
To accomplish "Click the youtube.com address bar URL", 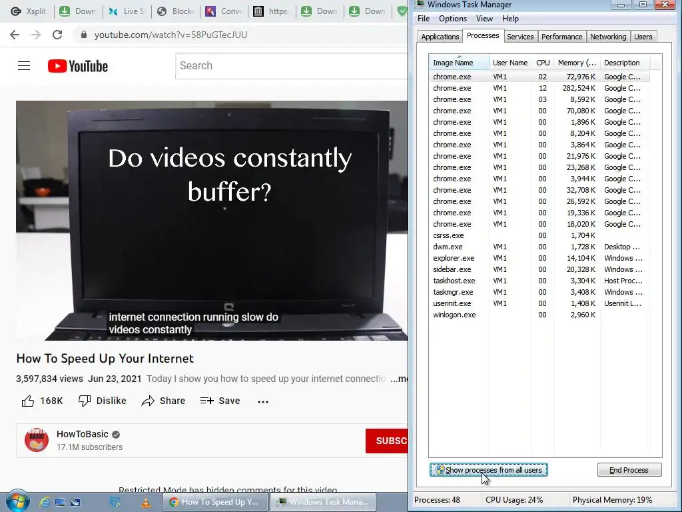I will click(170, 35).
